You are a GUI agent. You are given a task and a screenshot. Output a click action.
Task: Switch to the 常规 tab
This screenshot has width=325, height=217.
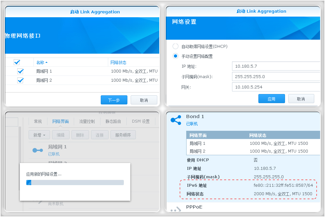(38, 121)
